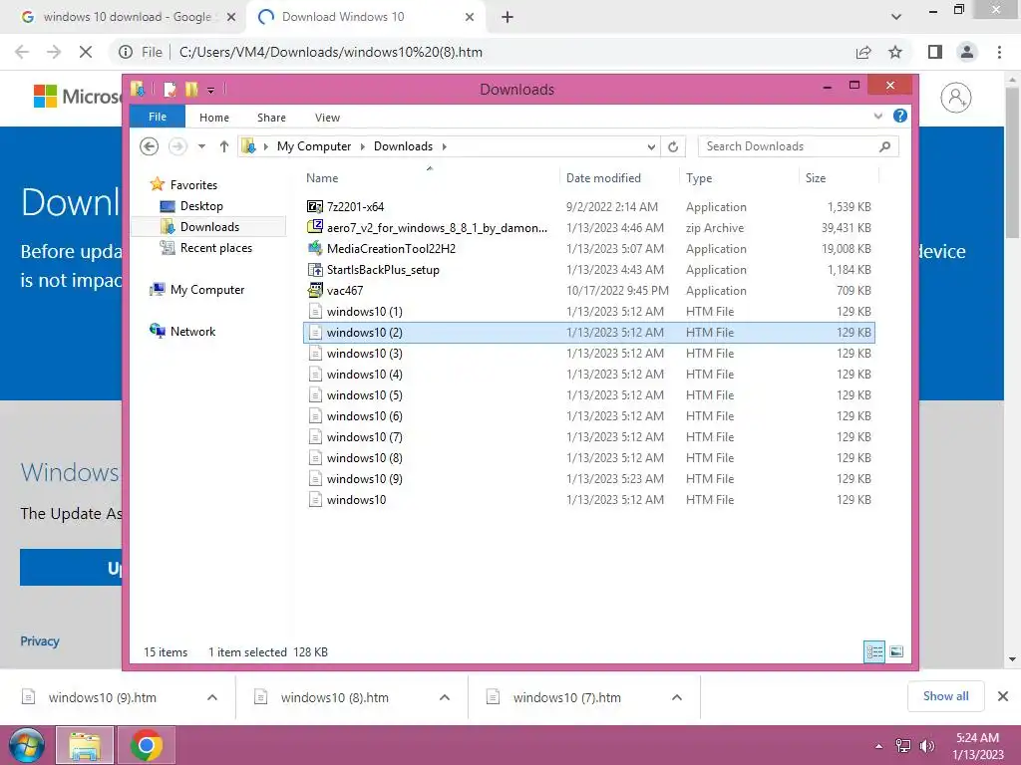This screenshot has width=1021, height=765.
Task: Switch to the windows 10 download Google tab
Action: 127,17
